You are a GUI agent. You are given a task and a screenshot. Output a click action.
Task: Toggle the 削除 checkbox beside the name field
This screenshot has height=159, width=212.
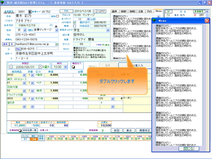[58, 16]
